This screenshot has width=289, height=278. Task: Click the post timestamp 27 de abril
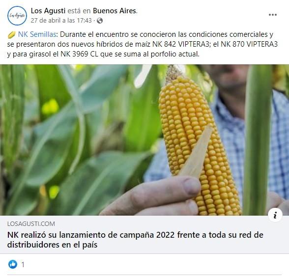[x=61, y=21]
